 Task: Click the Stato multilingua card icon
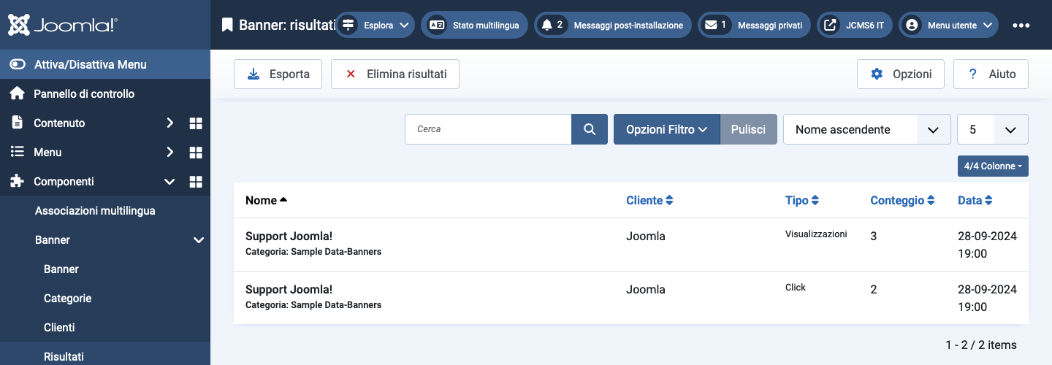[x=437, y=25]
